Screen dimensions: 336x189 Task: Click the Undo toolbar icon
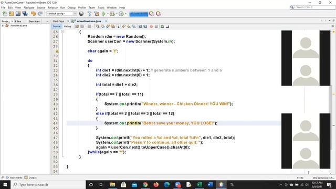(x=33, y=14)
